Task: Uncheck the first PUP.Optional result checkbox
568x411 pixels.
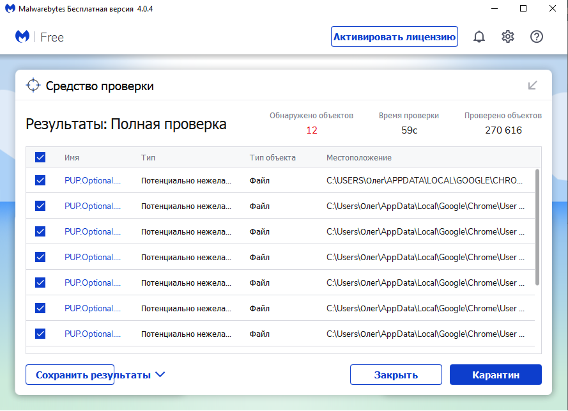Action: [x=40, y=181]
